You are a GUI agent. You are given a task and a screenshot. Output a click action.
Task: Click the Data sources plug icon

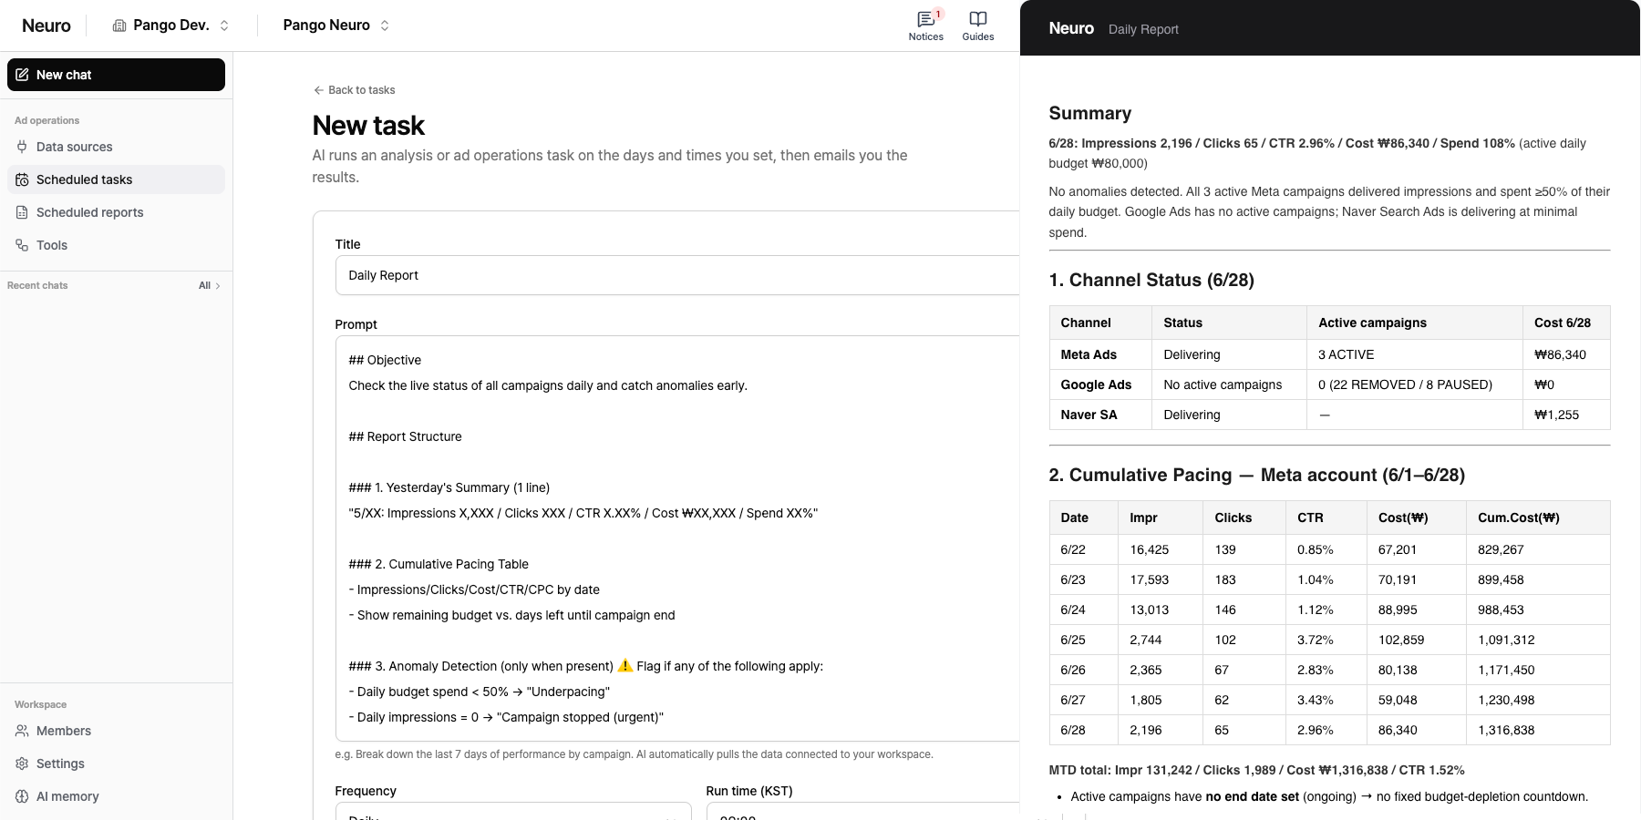22,147
